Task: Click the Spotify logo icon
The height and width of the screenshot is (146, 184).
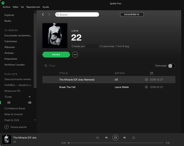Action: tap(3, 3)
